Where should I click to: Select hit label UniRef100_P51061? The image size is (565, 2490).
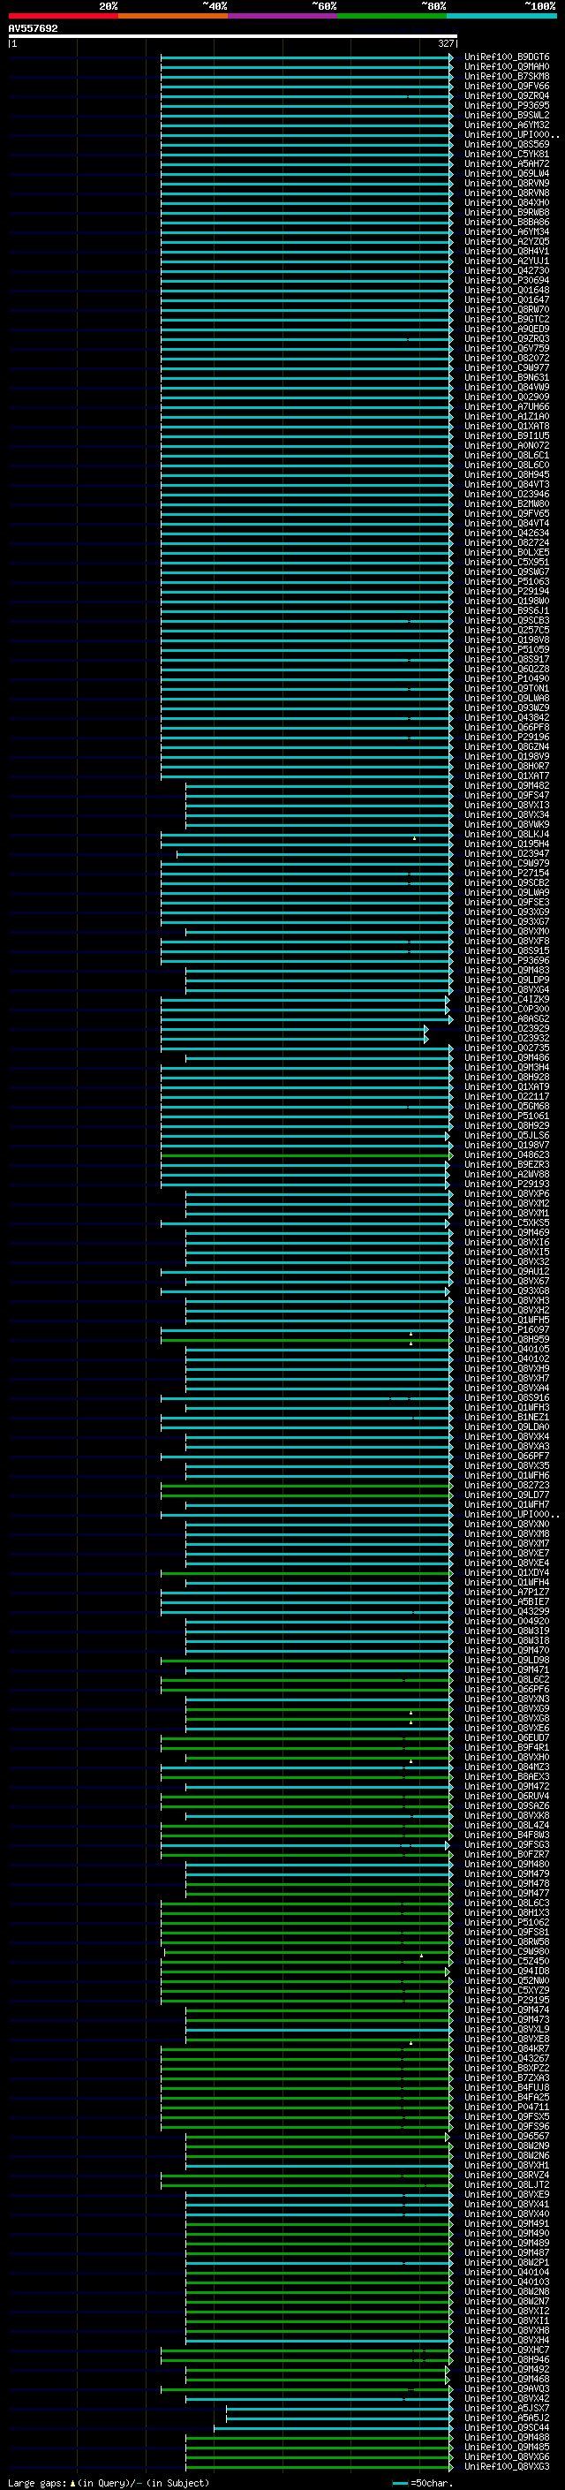pyautogui.click(x=507, y=1116)
